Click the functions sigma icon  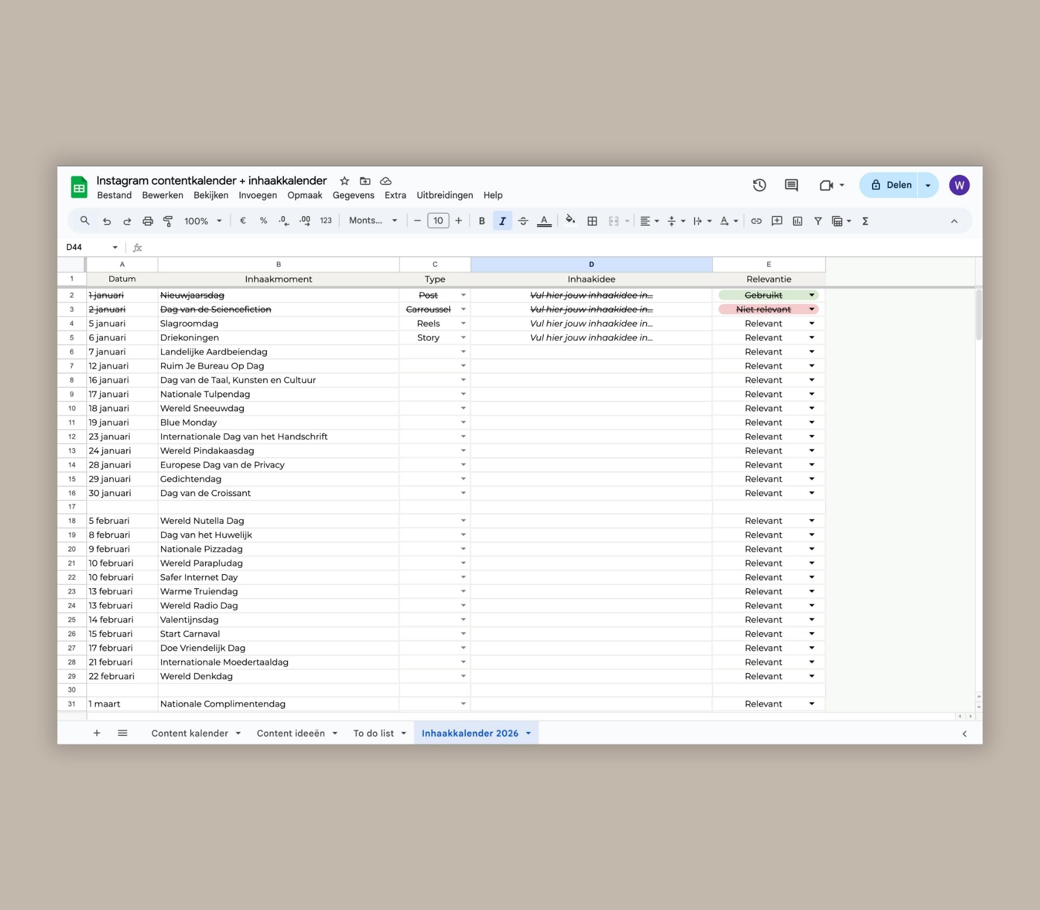(x=865, y=221)
